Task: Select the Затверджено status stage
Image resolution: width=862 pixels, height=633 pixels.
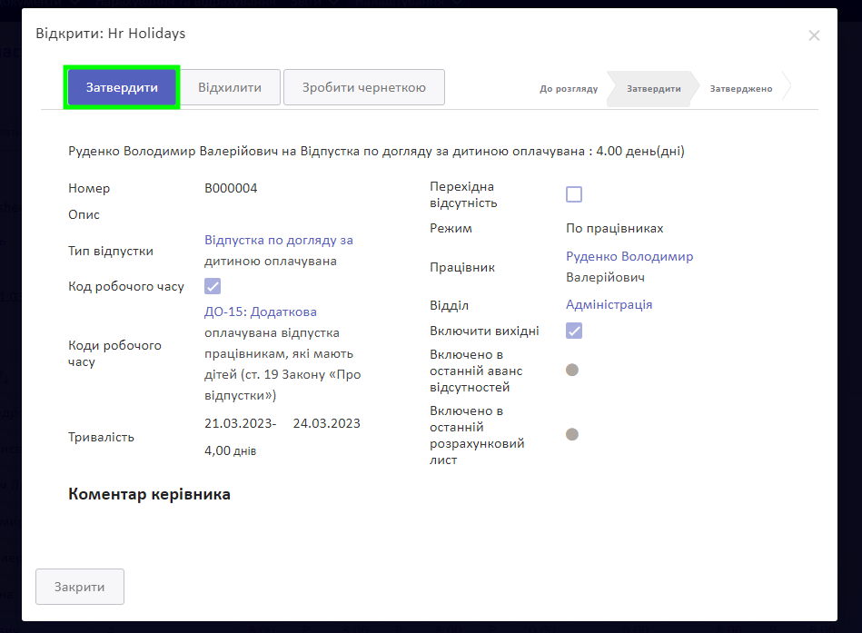Action: click(740, 89)
